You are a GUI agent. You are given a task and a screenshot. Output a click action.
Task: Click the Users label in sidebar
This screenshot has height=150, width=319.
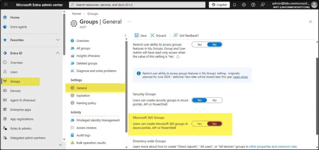[x=14, y=72]
